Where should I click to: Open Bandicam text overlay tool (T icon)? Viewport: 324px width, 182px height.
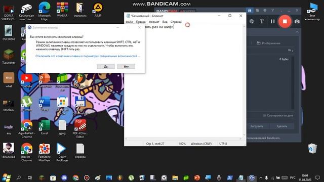[x=262, y=21]
